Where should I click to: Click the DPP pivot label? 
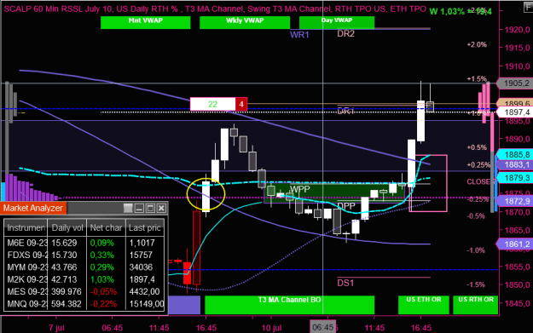(x=346, y=206)
